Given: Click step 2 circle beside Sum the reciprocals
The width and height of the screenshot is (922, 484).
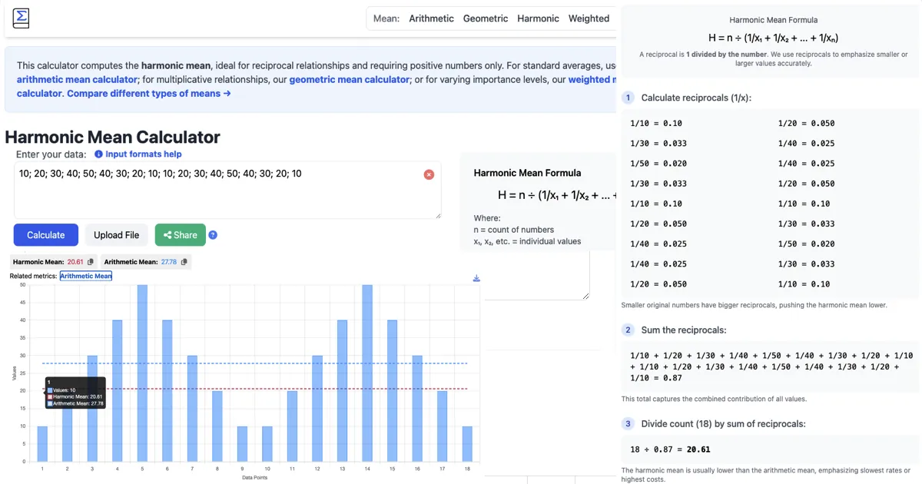Looking at the screenshot, I should [628, 330].
